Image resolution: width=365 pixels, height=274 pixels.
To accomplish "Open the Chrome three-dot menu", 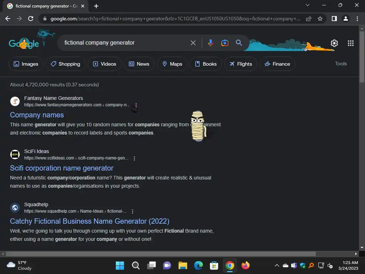I will click(x=357, y=19).
